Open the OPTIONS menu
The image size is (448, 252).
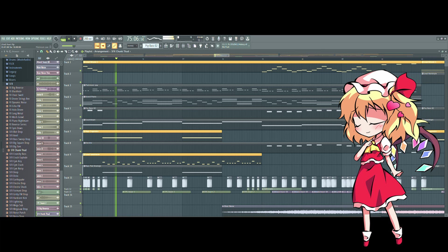coord(35,39)
